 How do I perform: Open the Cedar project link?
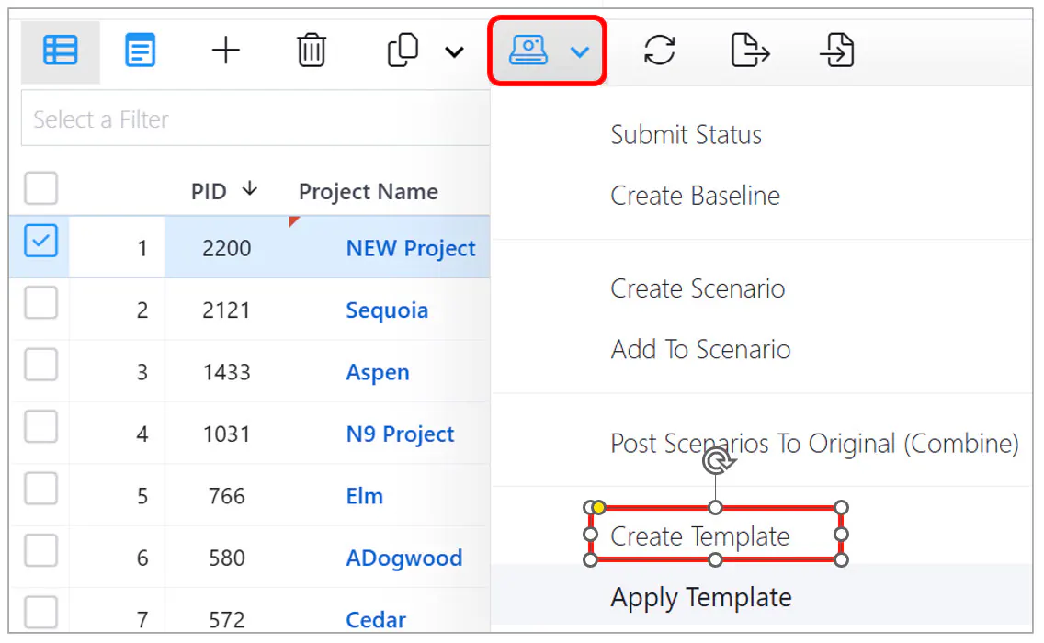click(x=376, y=620)
